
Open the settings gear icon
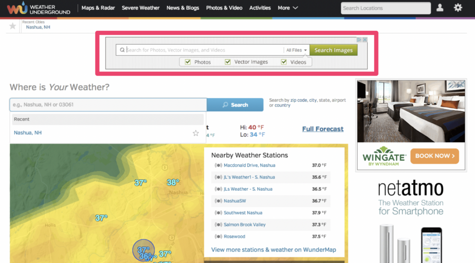(x=457, y=8)
